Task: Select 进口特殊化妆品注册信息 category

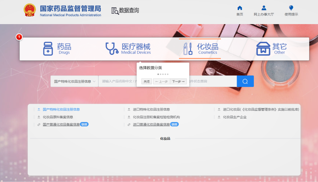Action: pos(151,109)
